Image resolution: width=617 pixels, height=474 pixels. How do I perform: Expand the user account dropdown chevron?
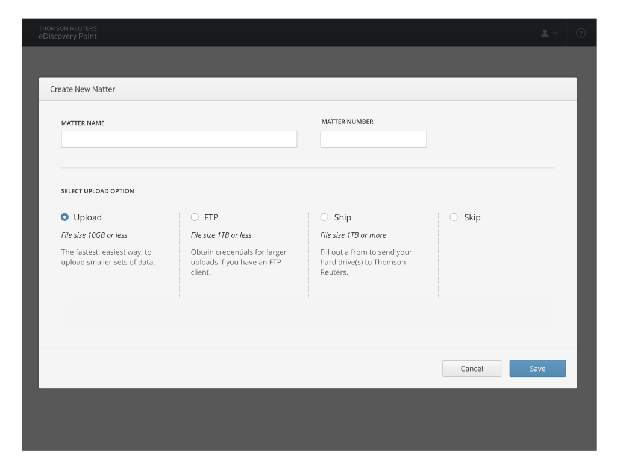click(556, 33)
